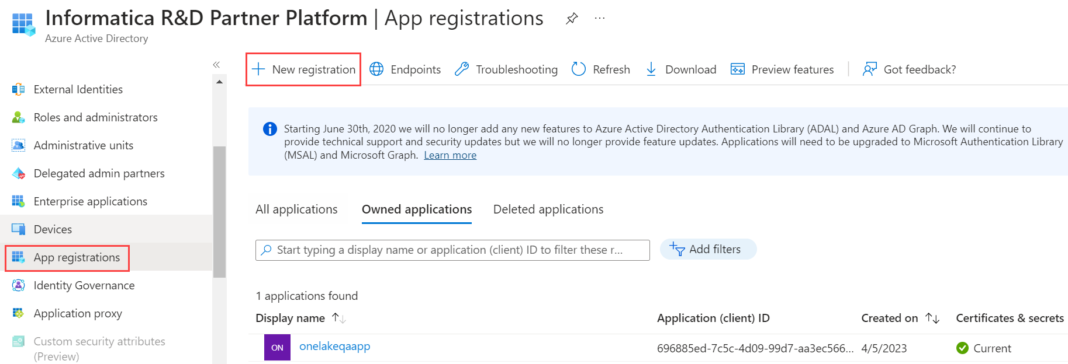Click the Devices sidebar icon

[x=19, y=229]
